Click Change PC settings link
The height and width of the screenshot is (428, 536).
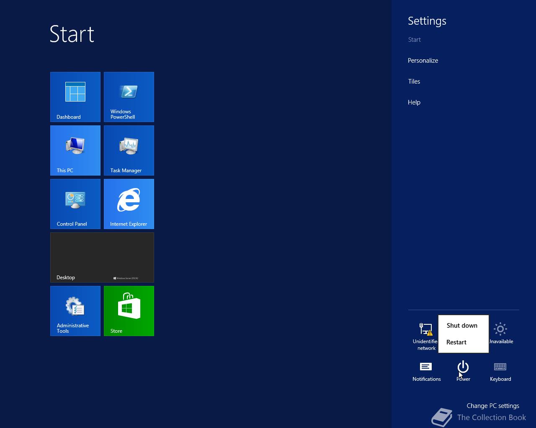click(x=493, y=406)
